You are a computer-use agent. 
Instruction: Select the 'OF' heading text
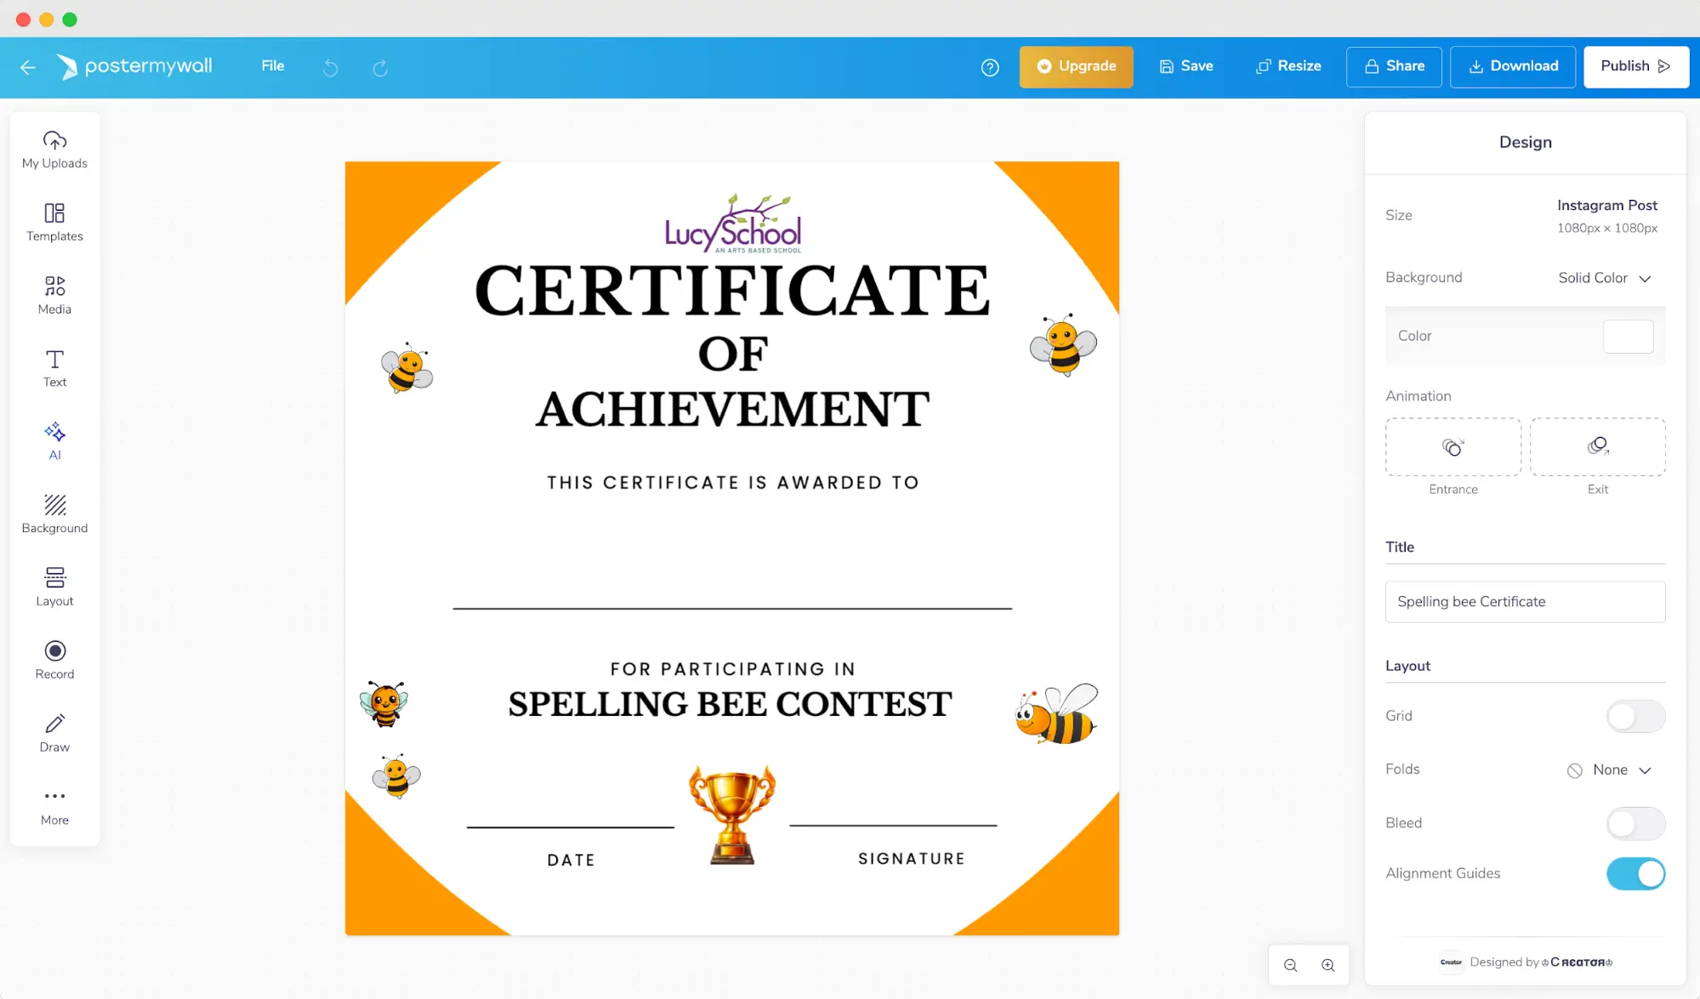point(733,354)
